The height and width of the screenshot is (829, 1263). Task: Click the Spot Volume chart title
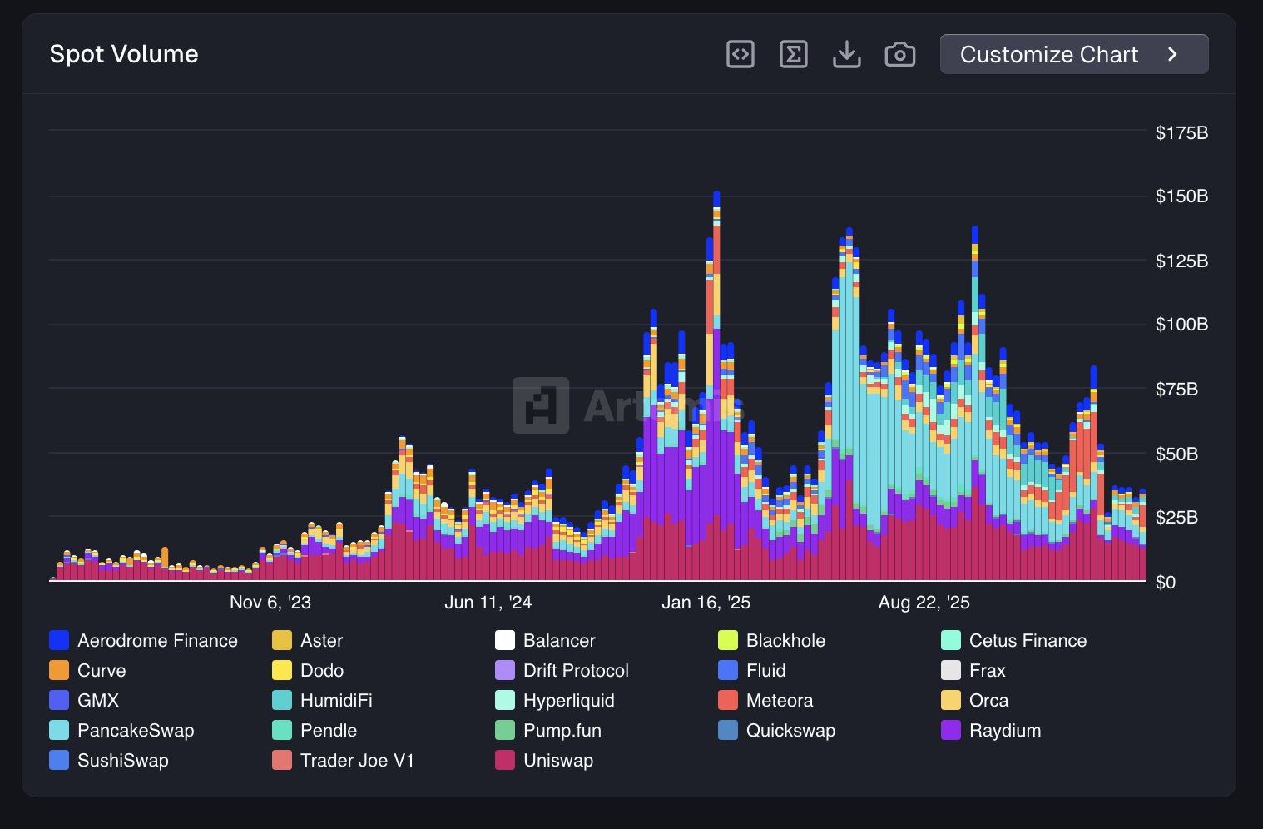point(124,54)
